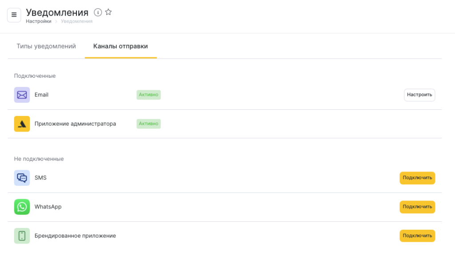455x260 pixels.
Task: Click the info icon next to Уведомления
Action: coord(98,12)
